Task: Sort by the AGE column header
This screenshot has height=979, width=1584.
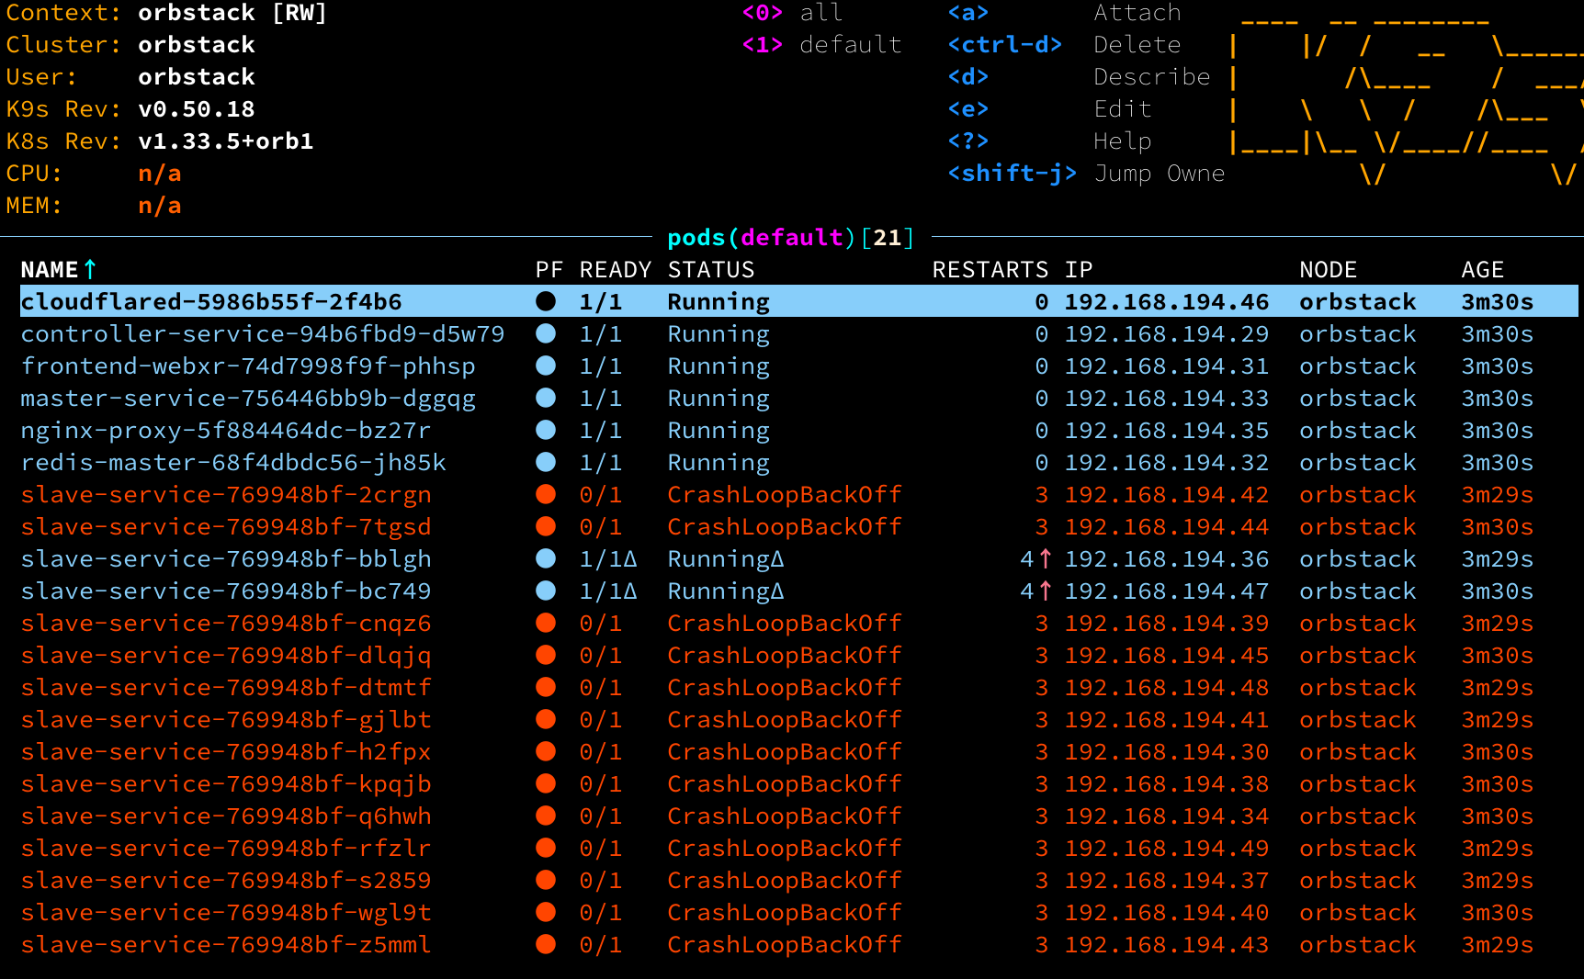Action: point(1482,269)
